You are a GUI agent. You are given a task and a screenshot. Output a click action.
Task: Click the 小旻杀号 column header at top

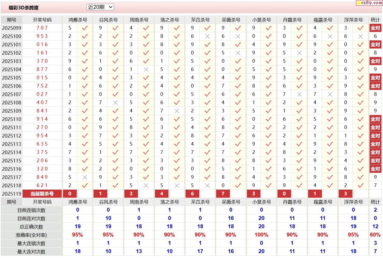point(261,20)
